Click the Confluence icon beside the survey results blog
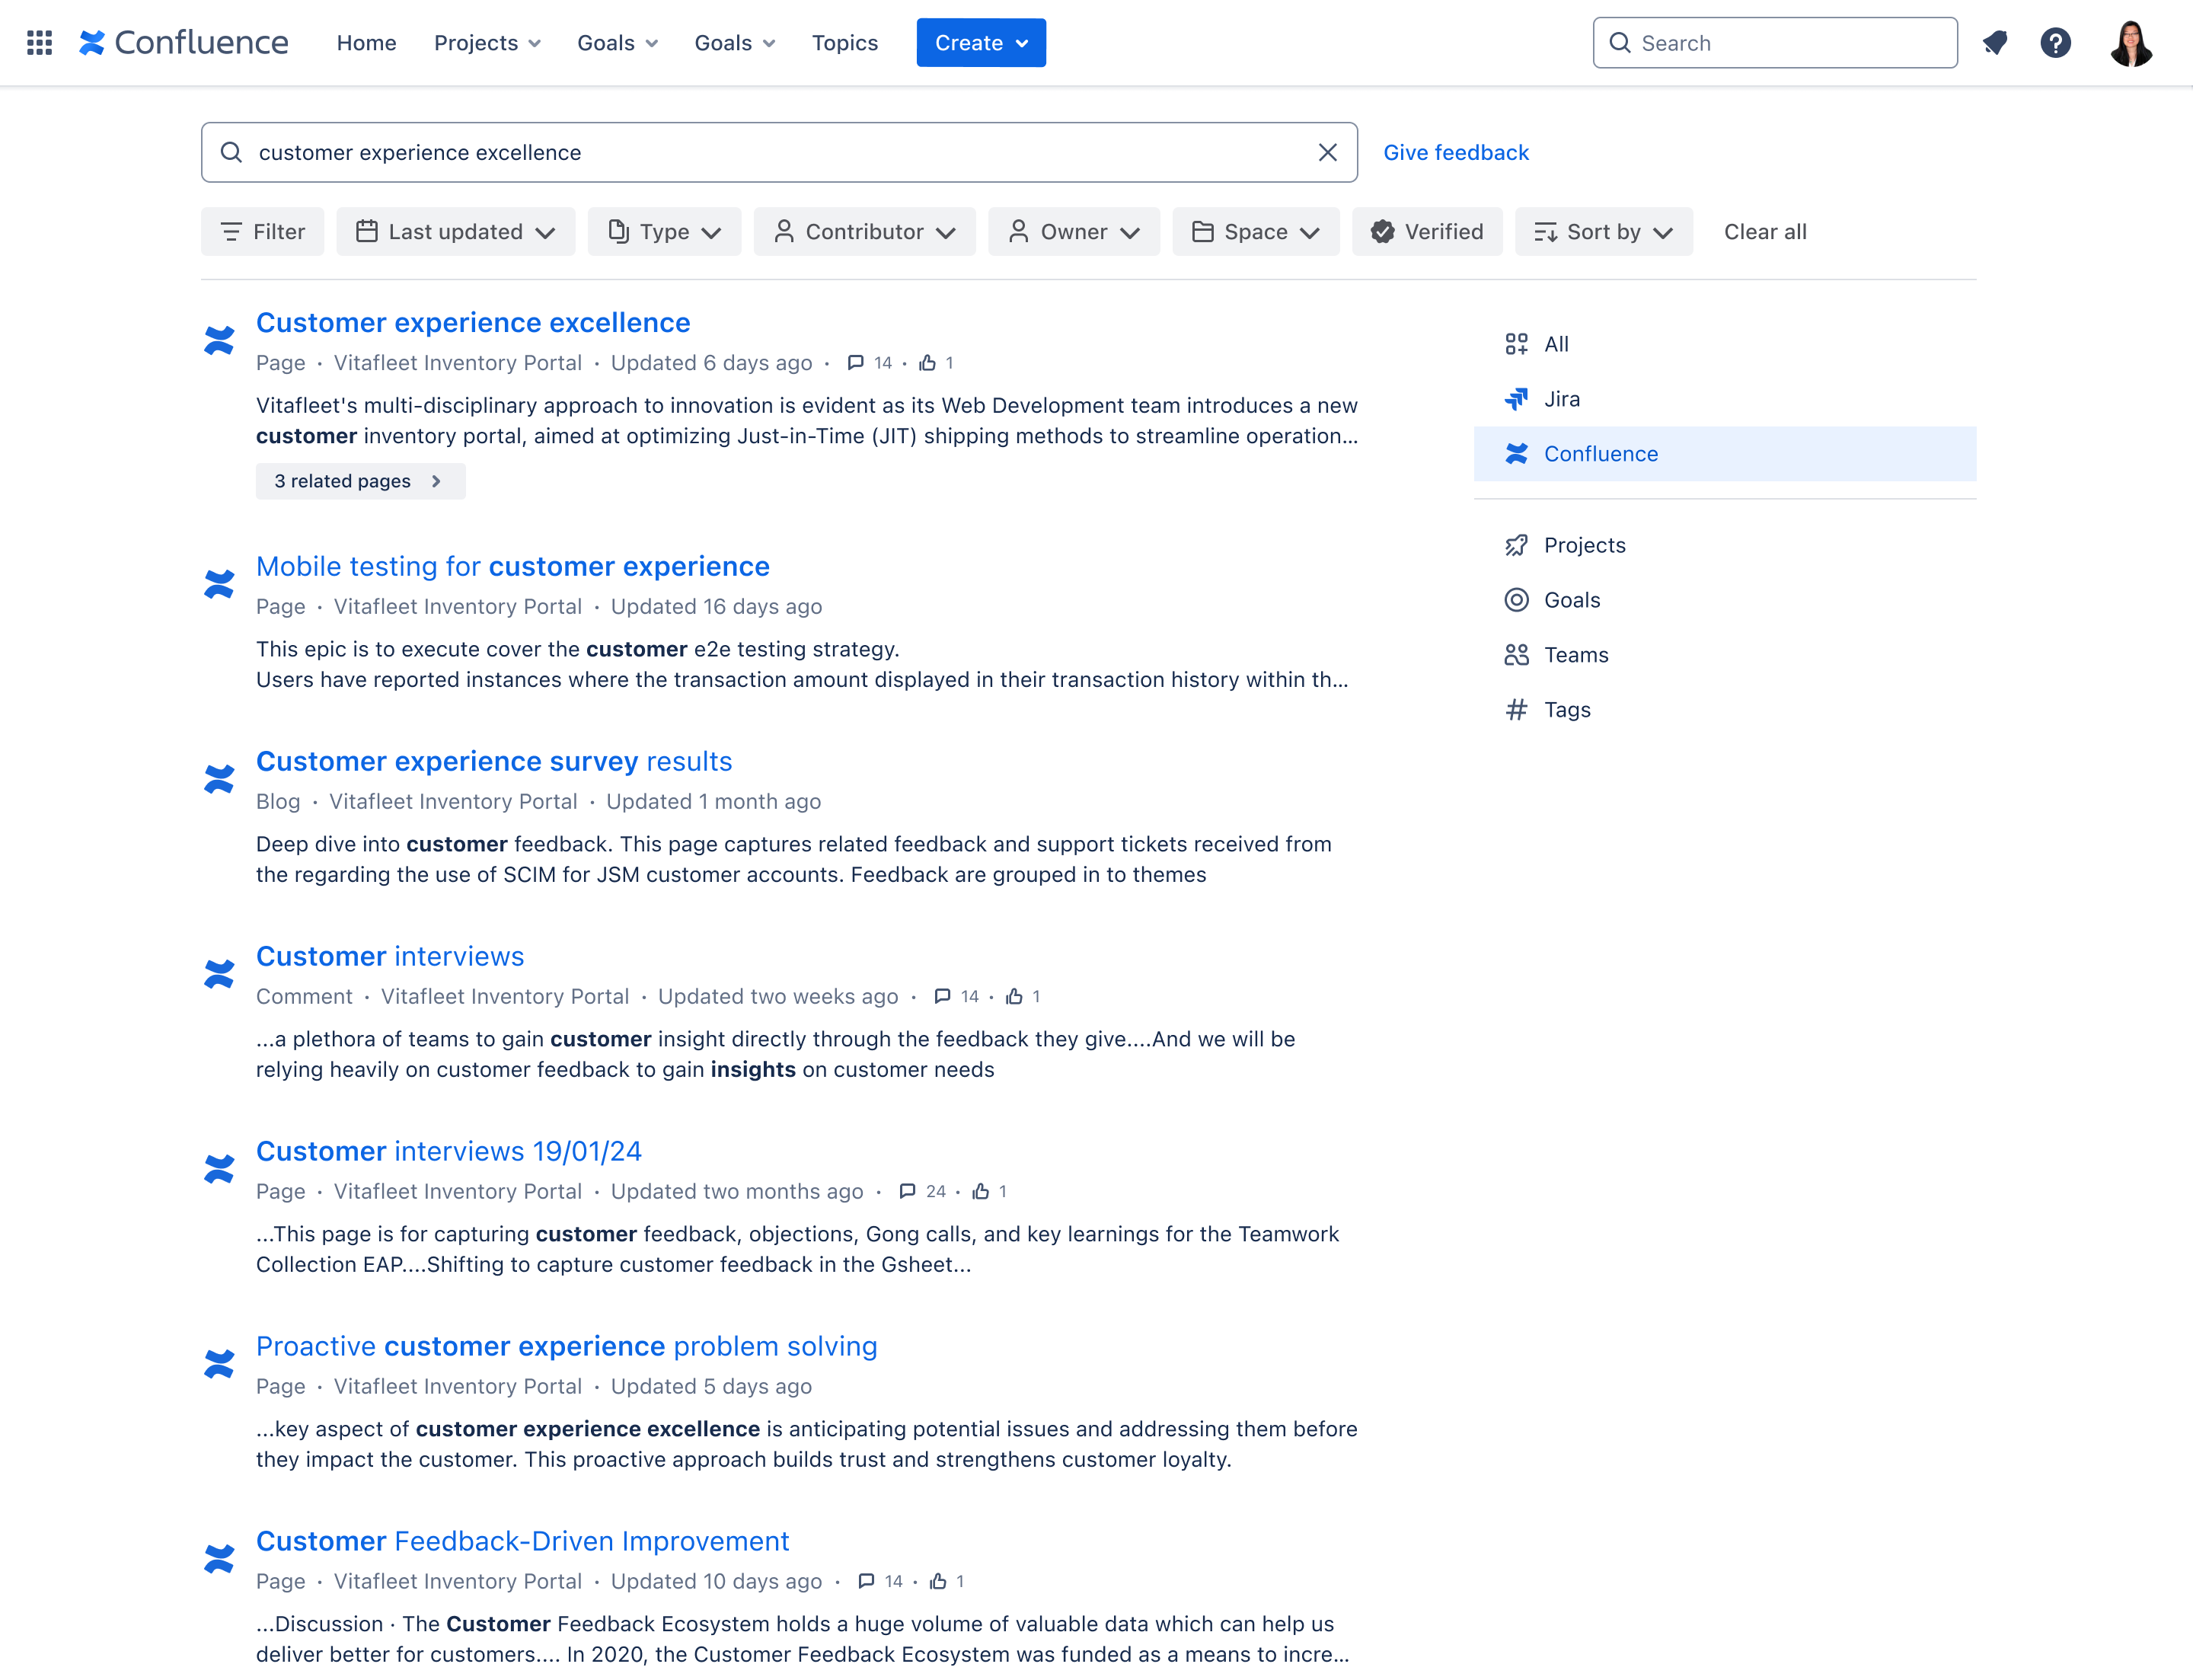The image size is (2193, 1680). tap(219, 779)
